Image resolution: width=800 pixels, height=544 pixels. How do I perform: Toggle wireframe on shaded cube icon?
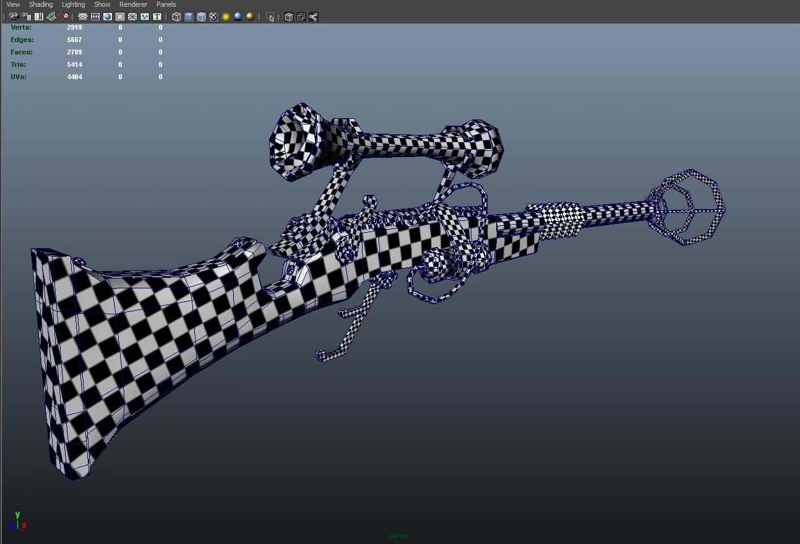coord(201,17)
